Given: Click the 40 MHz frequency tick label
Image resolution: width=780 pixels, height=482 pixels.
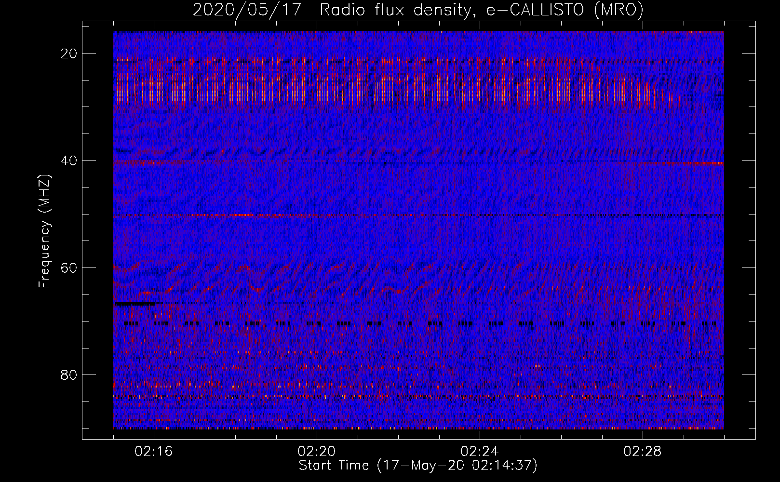Looking at the screenshot, I should pyautogui.click(x=69, y=161).
